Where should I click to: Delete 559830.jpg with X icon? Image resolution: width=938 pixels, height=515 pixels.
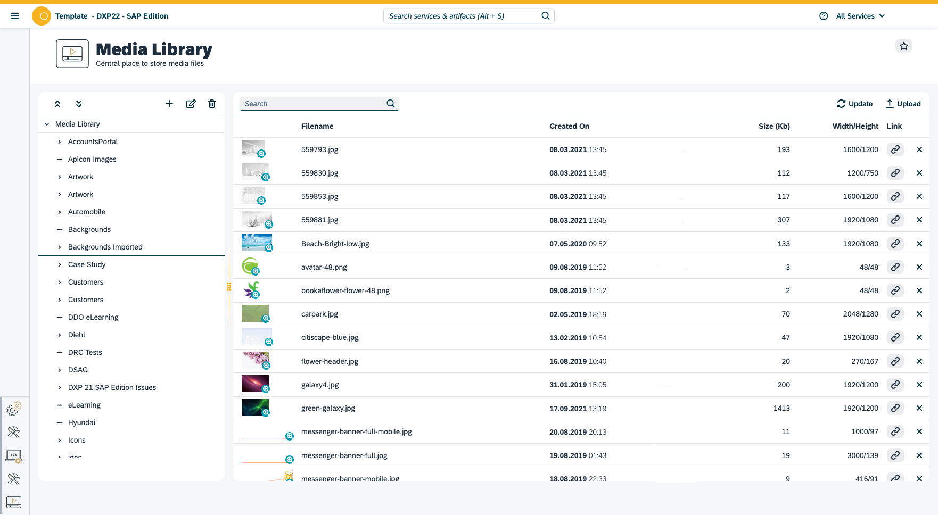pos(919,173)
